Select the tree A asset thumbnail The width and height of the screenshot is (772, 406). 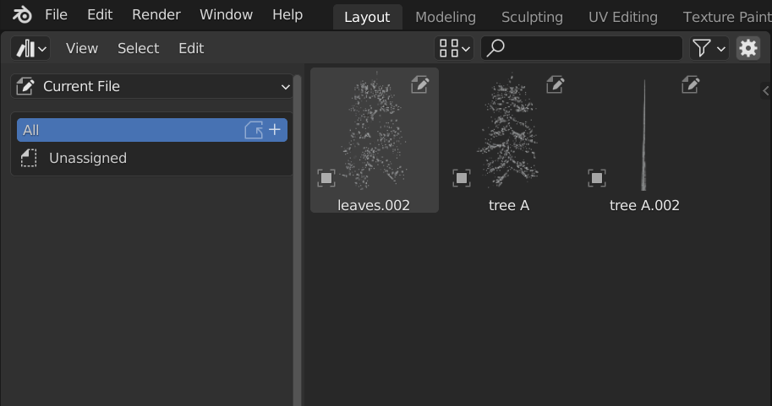pos(509,140)
